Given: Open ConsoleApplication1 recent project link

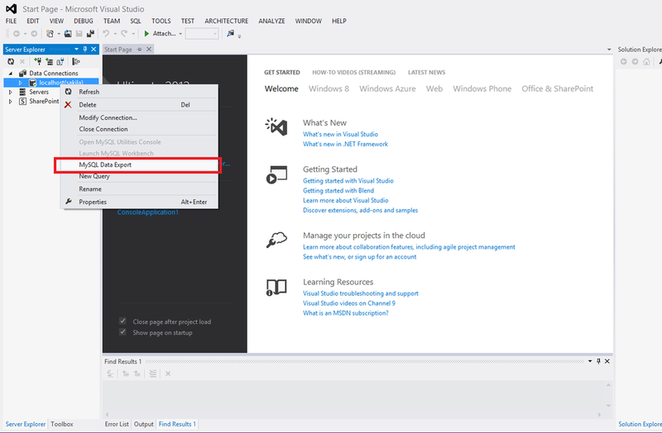Looking at the screenshot, I should tap(148, 212).
